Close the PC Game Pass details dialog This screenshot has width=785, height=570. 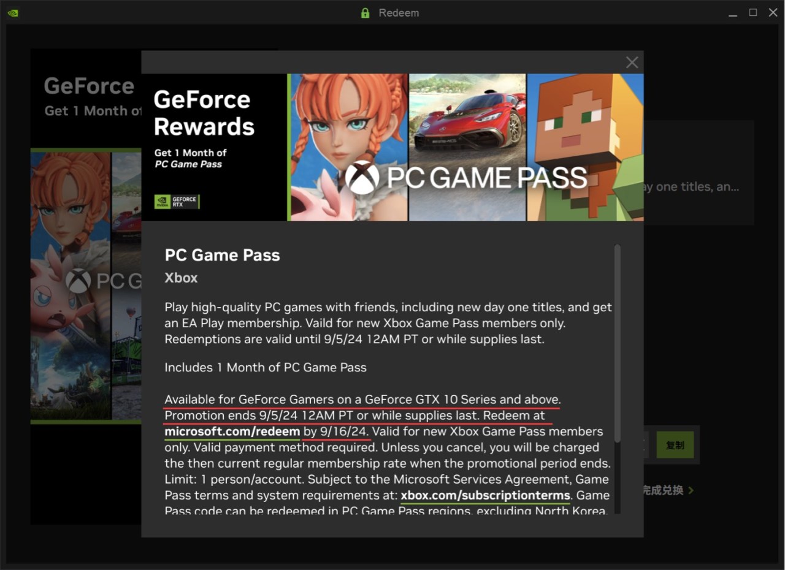coord(632,63)
